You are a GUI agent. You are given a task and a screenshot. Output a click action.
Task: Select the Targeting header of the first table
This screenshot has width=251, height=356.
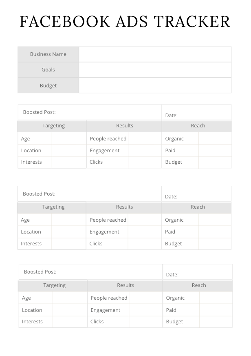pyautogui.click(x=53, y=126)
